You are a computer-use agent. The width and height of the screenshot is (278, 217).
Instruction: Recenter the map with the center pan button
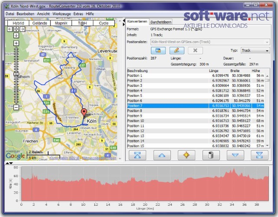pos(16,29)
